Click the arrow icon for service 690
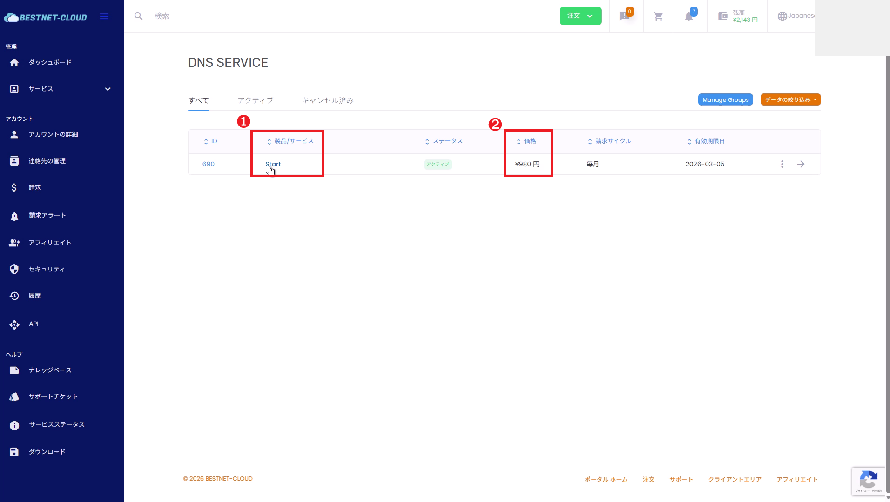890x502 pixels. [801, 164]
